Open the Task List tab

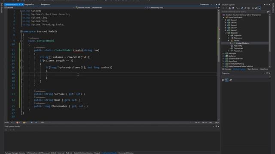69,153
